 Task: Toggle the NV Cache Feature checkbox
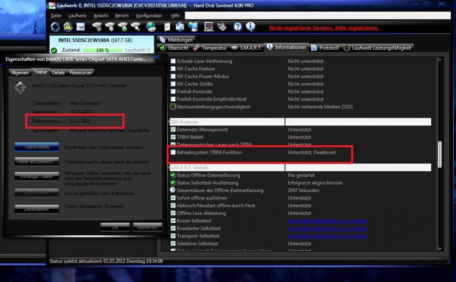(173, 68)
